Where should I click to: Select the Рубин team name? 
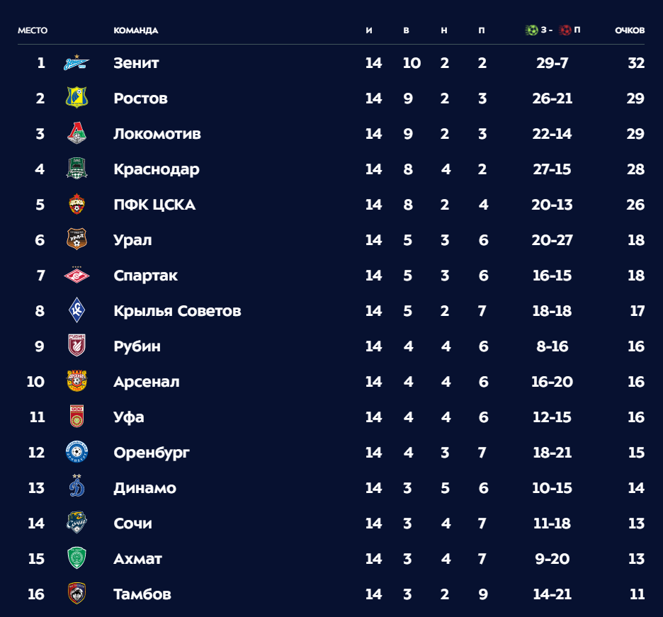pyautogui.click(x=137, y=346)
